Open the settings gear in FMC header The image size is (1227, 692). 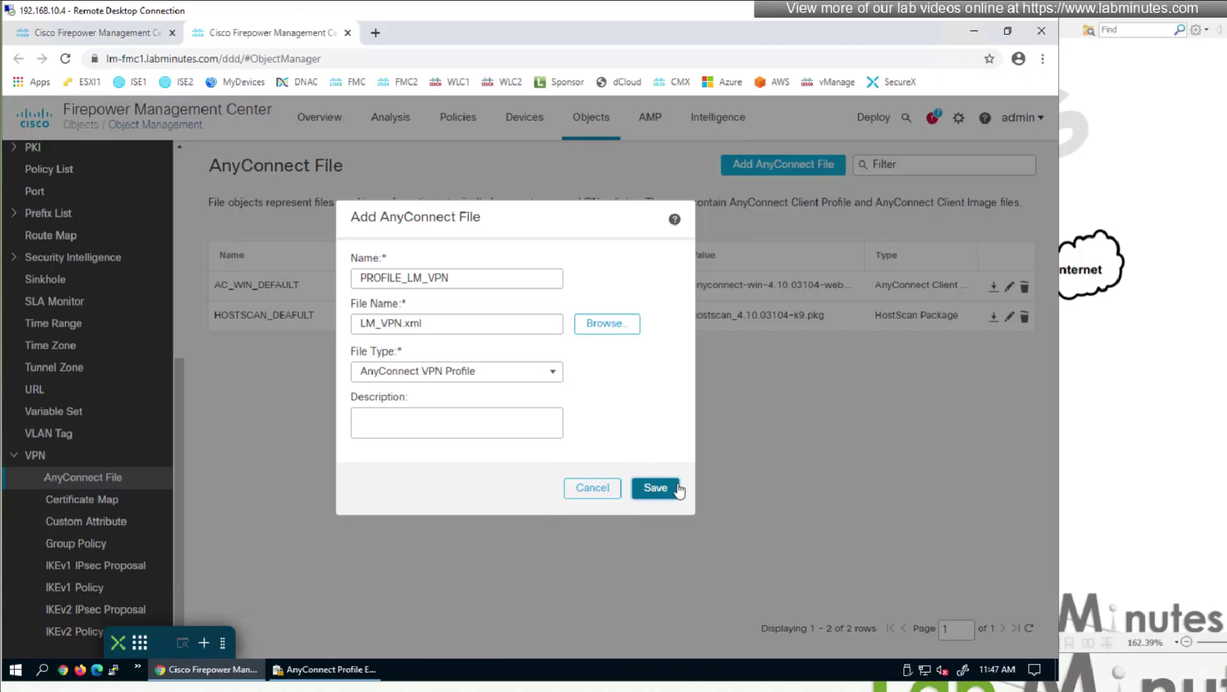[x=958, y=118]
